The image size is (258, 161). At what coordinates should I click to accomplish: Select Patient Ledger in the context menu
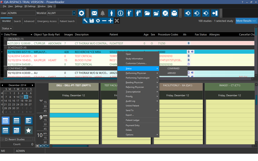click(133, 120)
